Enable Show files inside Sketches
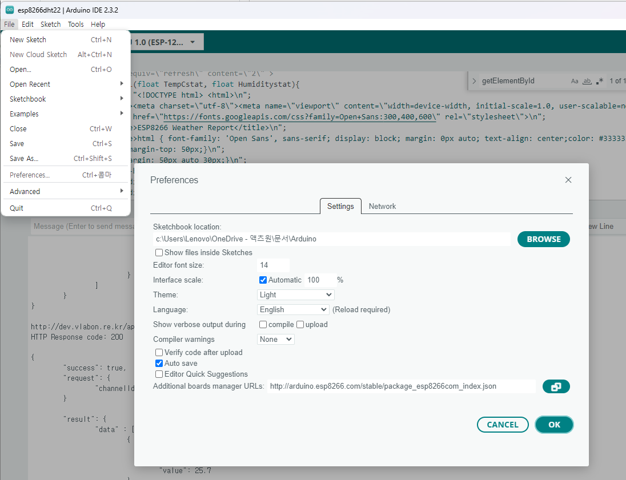The width and height of the screenshot is (626, 480). coord(159,253)
